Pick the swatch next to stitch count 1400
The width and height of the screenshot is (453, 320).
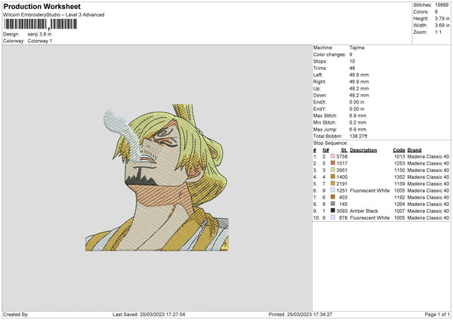(333, 177)
